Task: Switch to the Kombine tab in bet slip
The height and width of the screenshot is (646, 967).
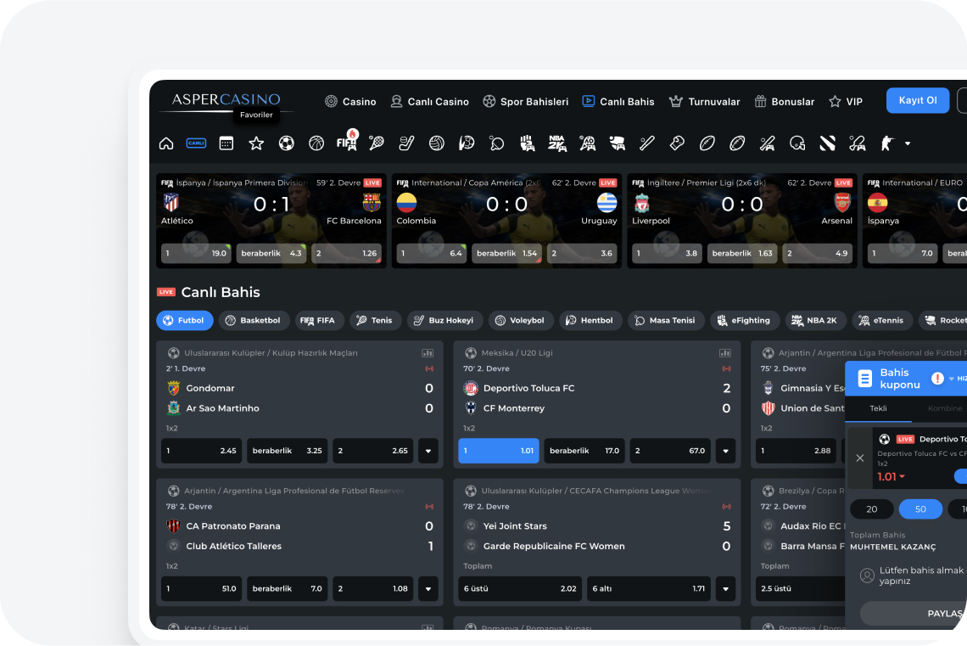Action: click(x=944, y=407)
